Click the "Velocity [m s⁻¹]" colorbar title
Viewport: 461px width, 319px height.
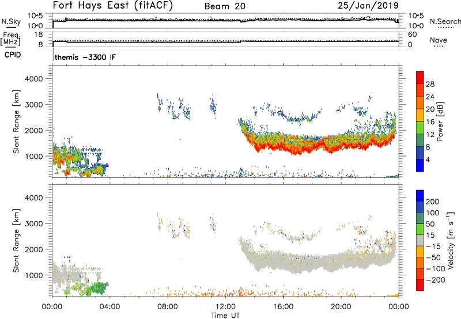pos(451,240)
